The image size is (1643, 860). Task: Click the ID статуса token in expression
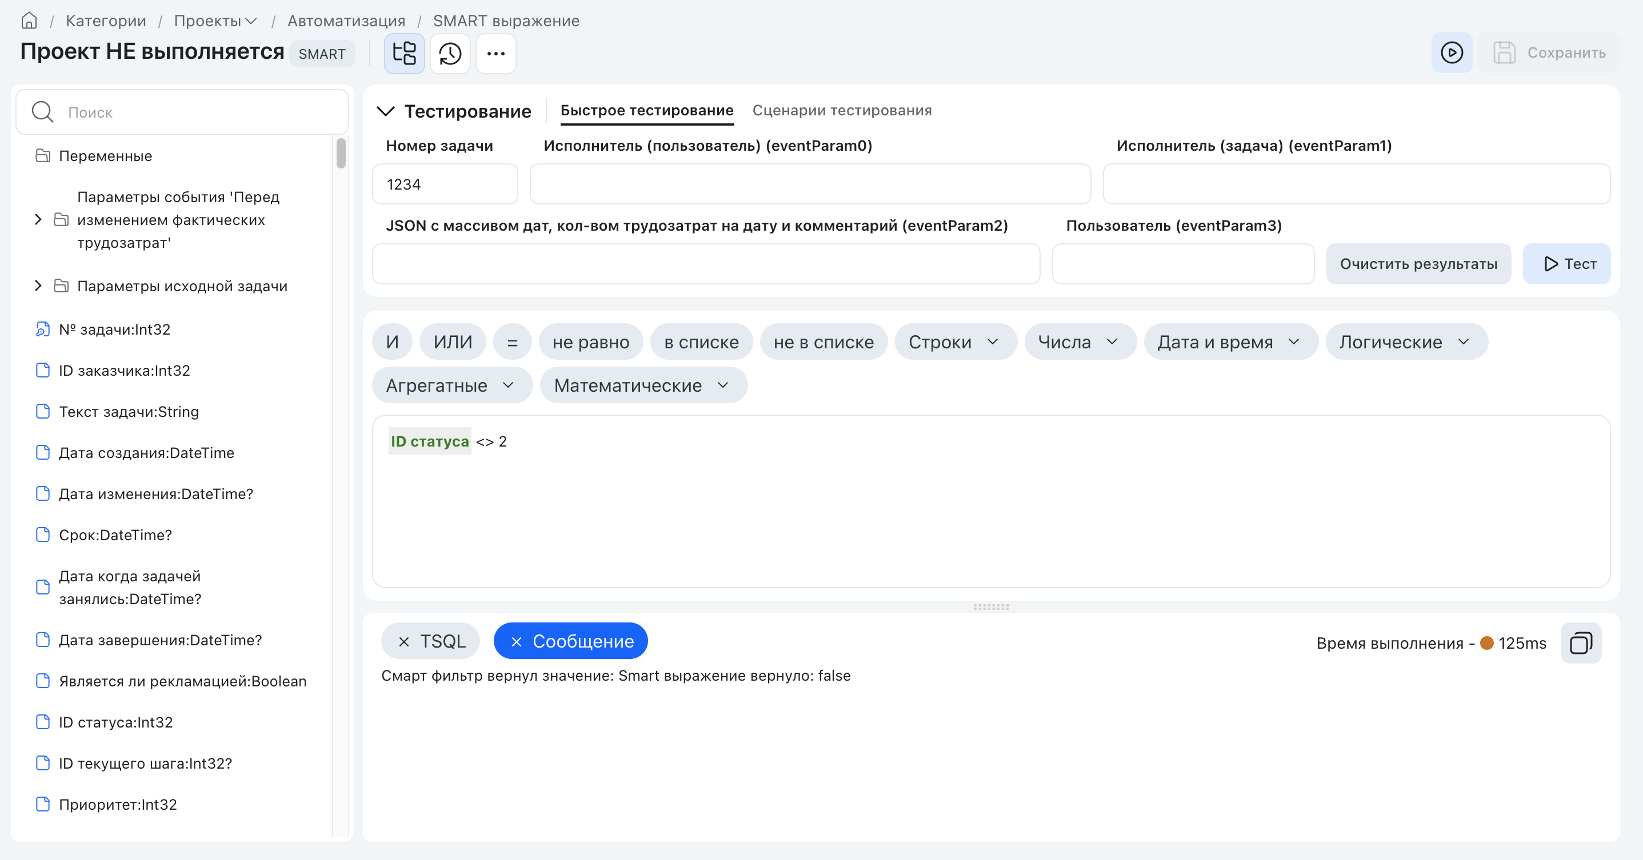(430, 441)
